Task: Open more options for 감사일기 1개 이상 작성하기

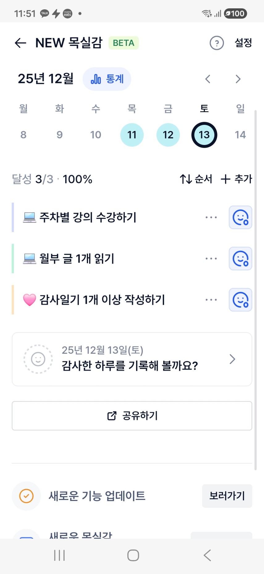Action: click(211, 300)
